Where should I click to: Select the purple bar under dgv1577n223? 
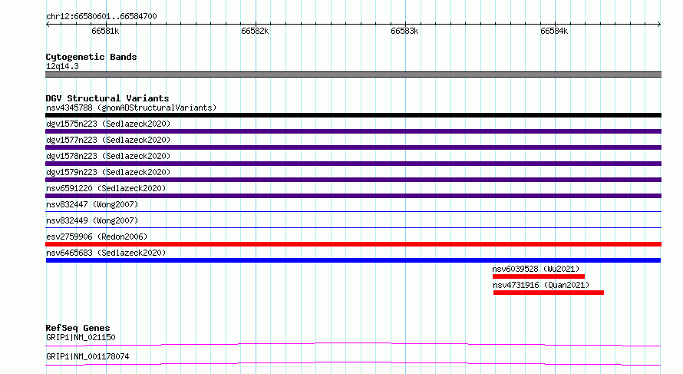tap(353, 147)
